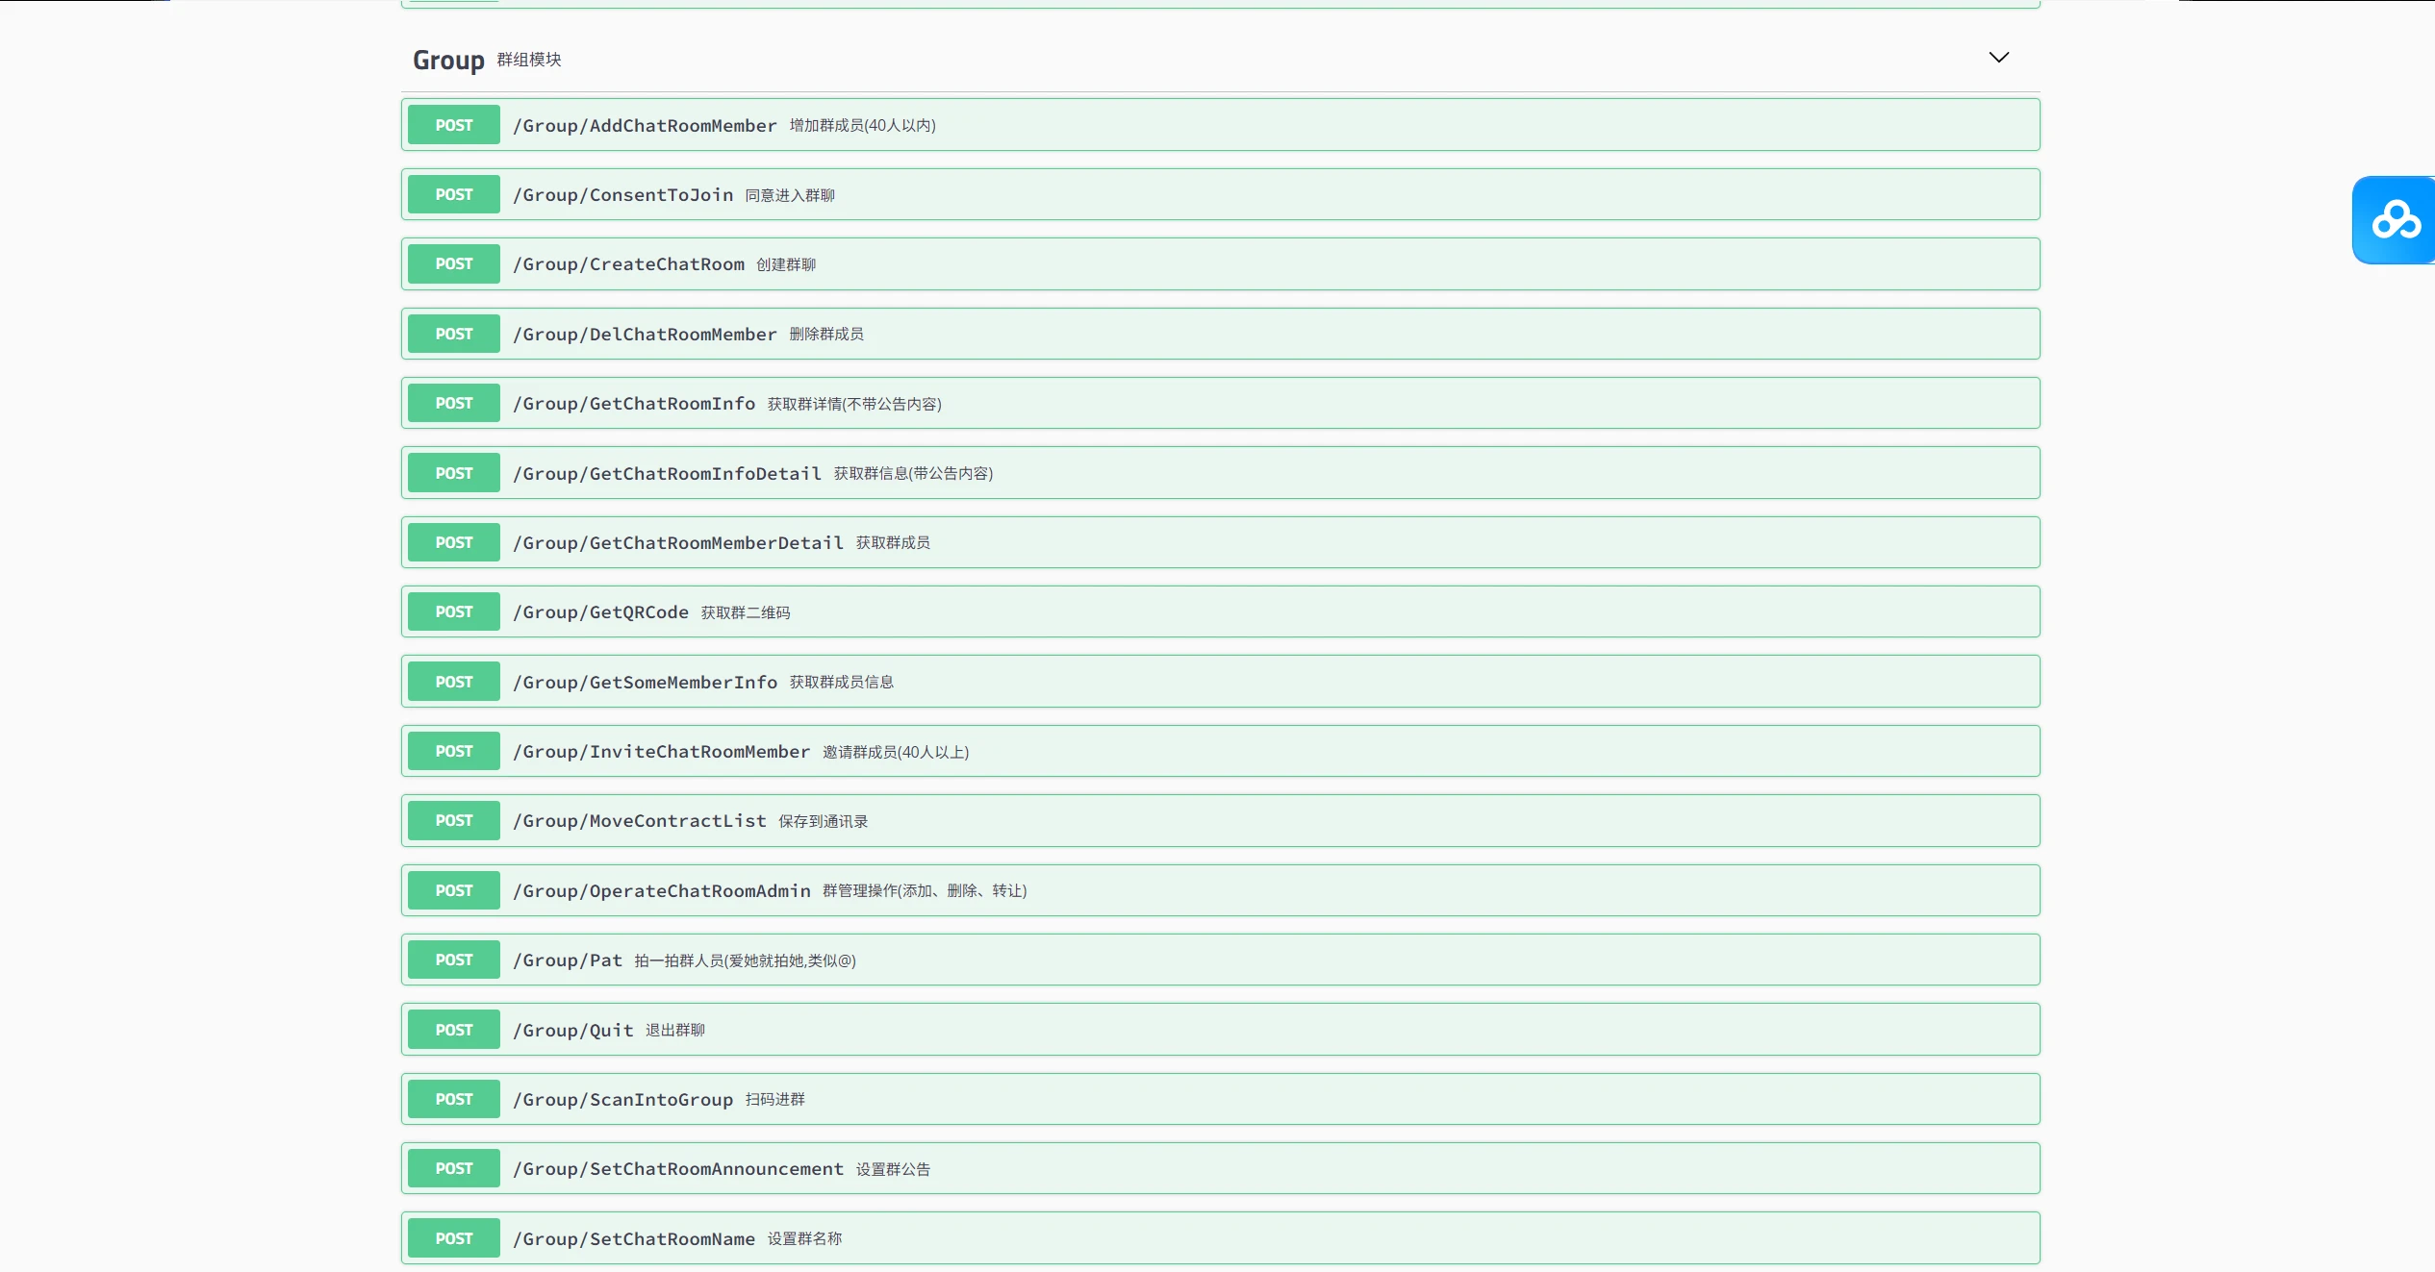The height and width of the screenshot is (1272, 2435).
Task: Collapse the Group section chevron
Action: pos(1998,58)
